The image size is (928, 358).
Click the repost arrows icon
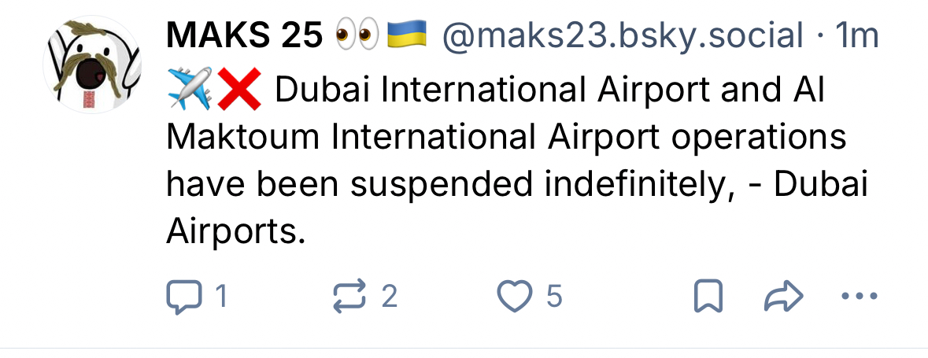349,296
